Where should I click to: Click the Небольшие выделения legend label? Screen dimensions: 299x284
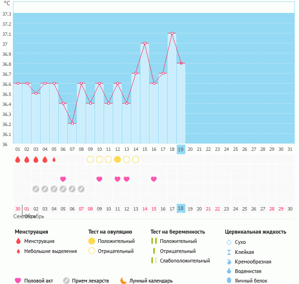pos(51,251)
